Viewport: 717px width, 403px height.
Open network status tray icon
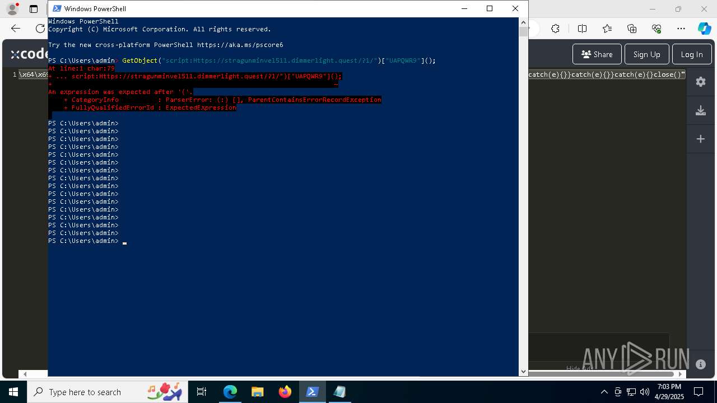click(x=631, y=392)
